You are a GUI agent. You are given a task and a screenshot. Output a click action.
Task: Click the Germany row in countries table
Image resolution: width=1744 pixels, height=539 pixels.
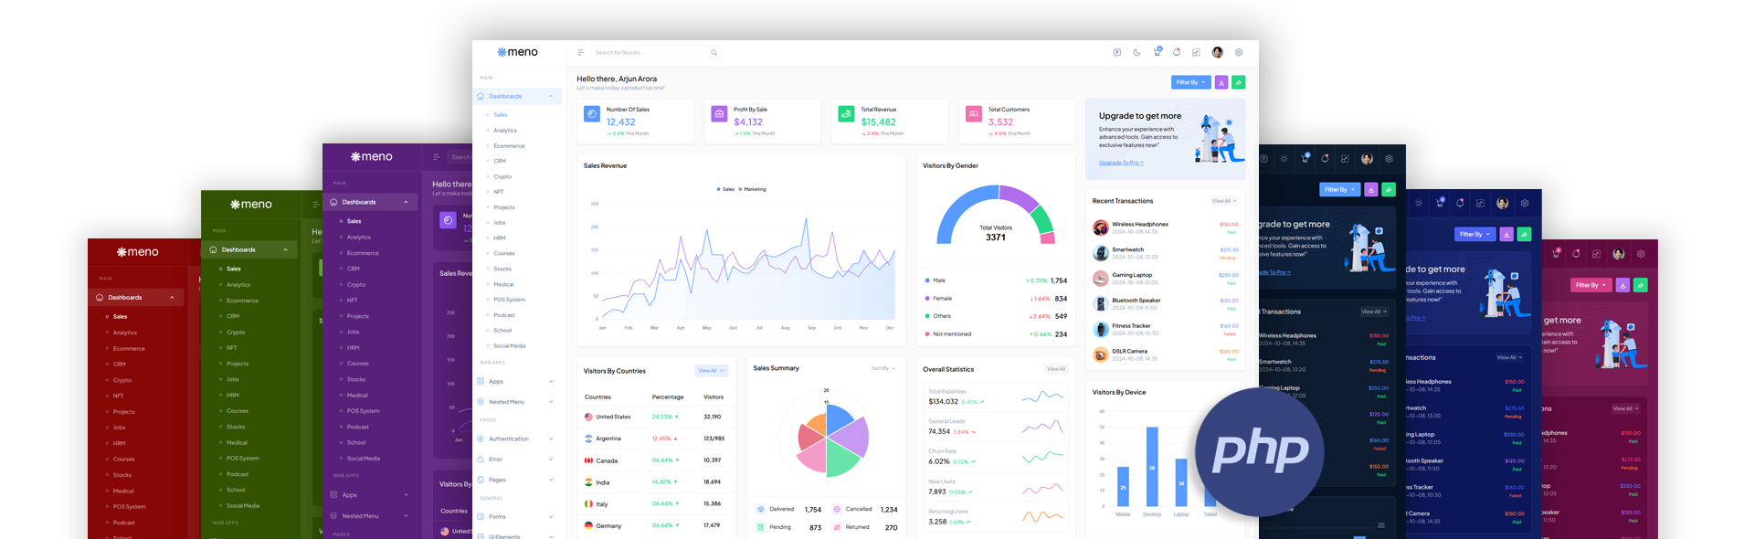tap(656, 525)
